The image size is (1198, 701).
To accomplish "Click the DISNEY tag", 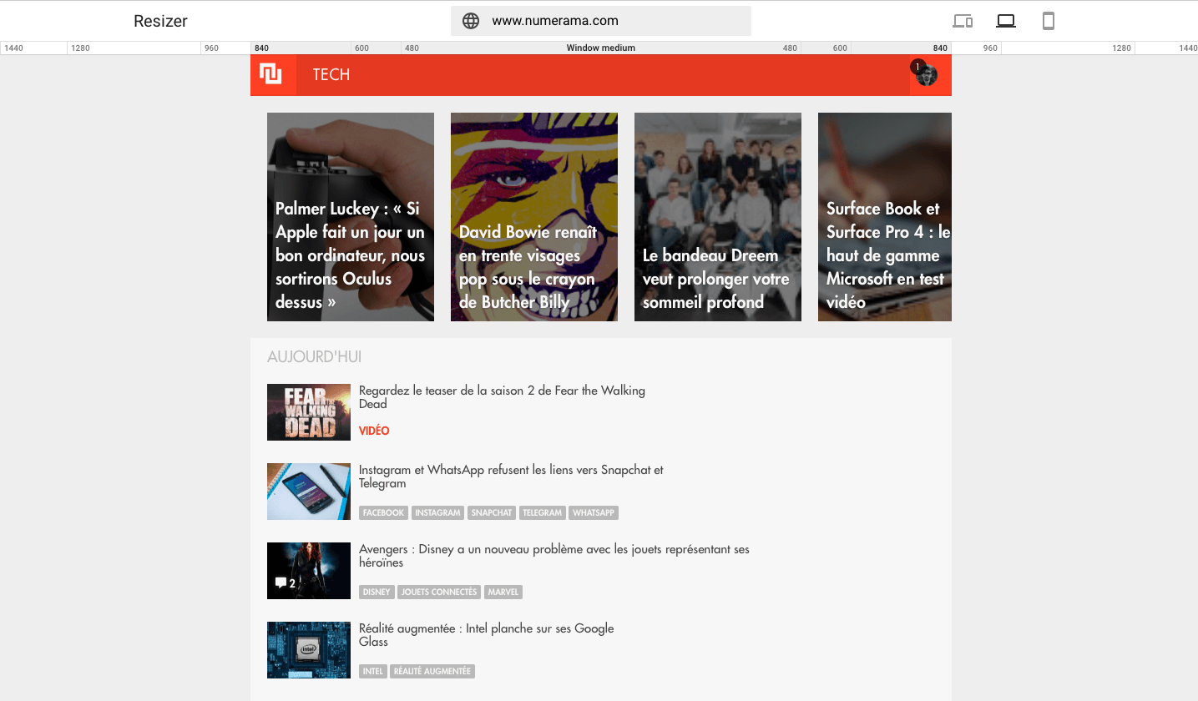I will (x=377, y=592).
